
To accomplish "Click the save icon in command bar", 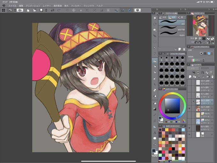I will click(41, 10).
